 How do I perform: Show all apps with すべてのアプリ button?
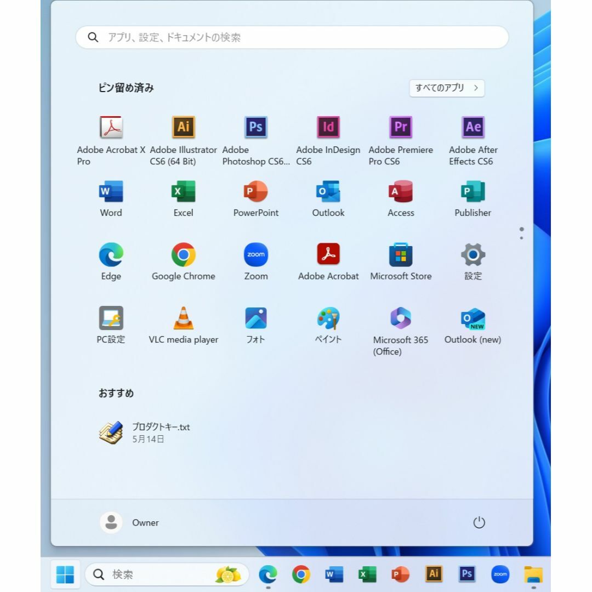click(447, 88)
